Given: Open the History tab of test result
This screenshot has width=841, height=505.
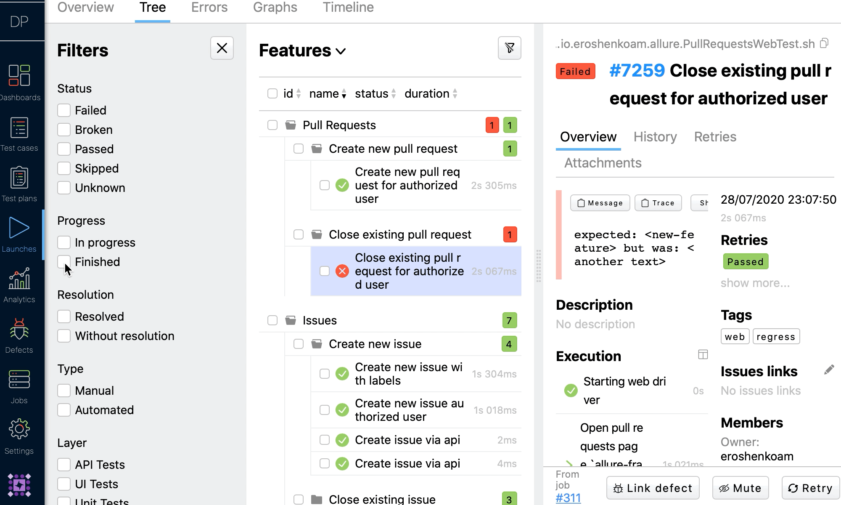Looking at the screenshot, I should pyautogui.click(x=655, y=137).
